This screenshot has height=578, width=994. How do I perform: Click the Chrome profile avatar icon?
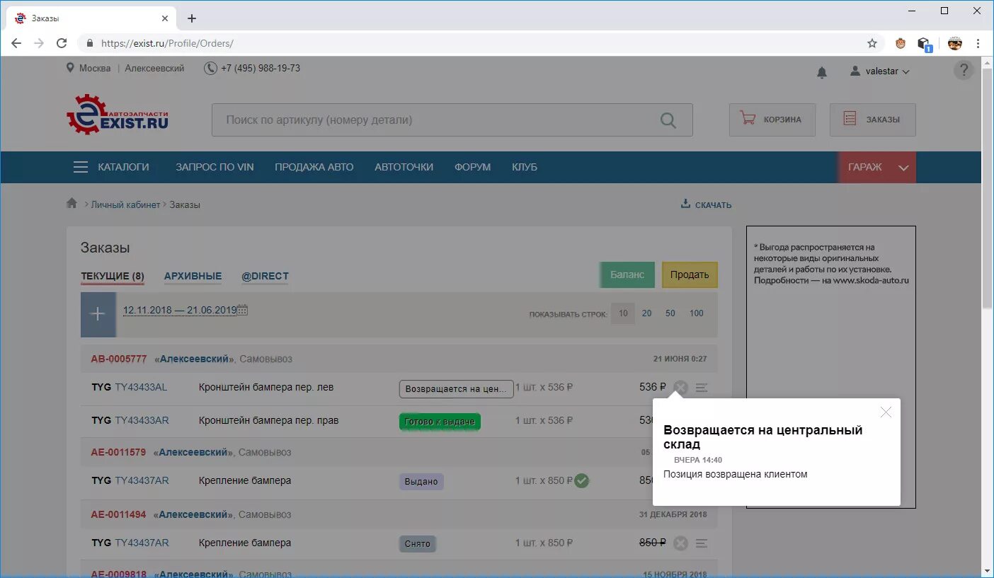(955, 43)
